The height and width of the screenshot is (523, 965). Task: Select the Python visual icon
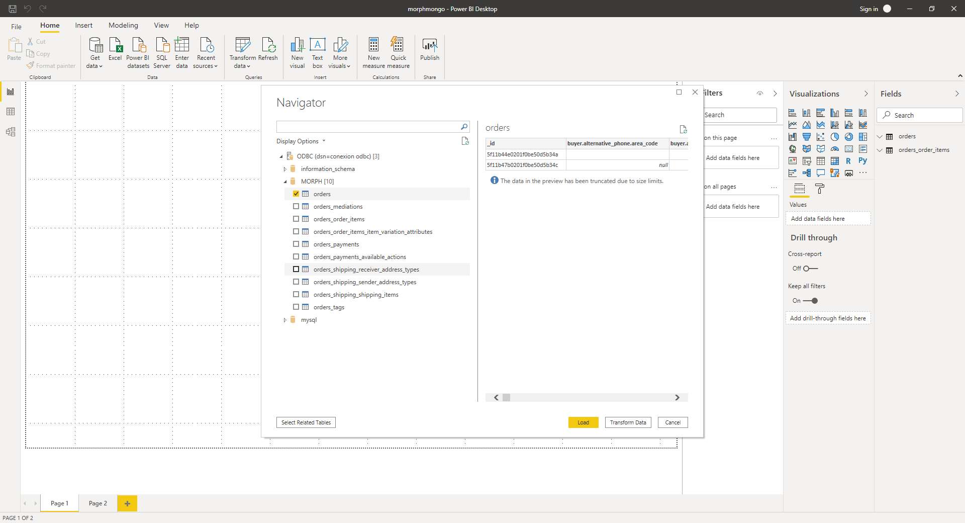tap(862, 161)
